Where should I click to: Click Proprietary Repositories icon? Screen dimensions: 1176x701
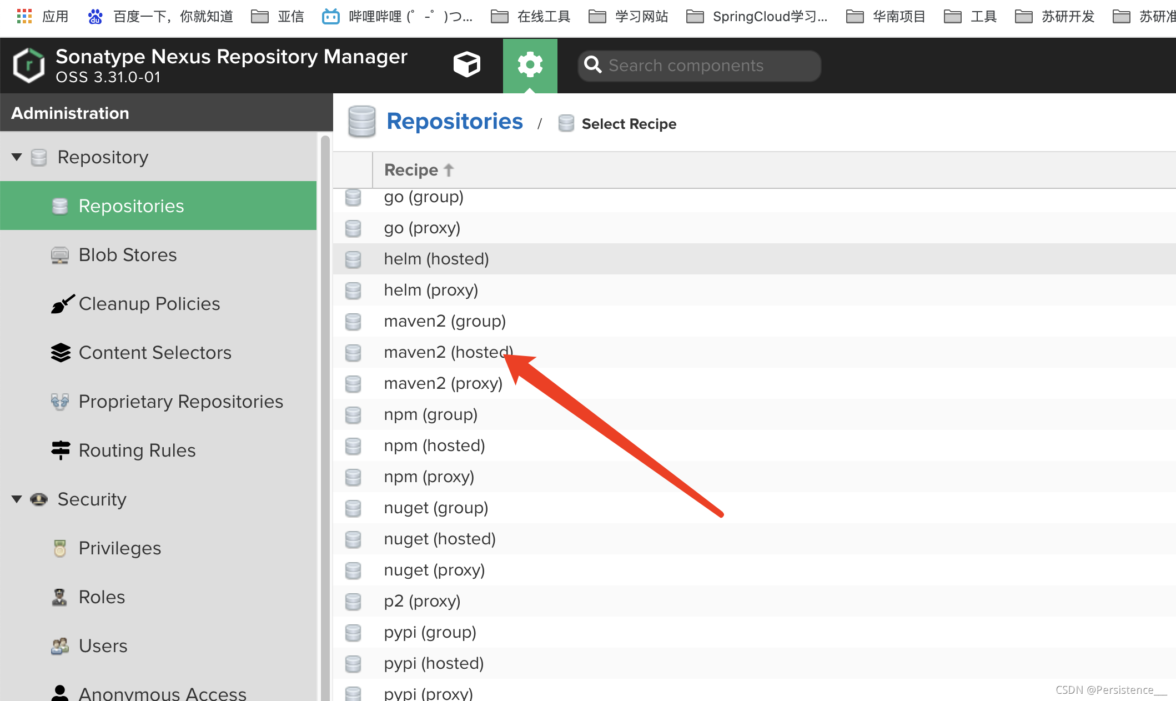point(60,402)
